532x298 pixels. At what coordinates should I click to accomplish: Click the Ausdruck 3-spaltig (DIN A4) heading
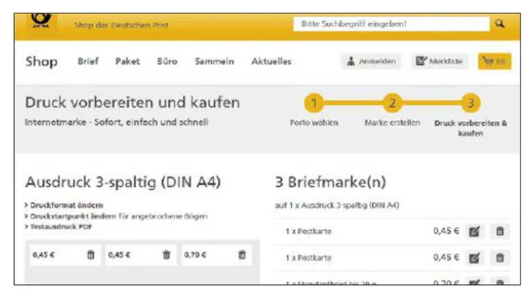(123, 182)
